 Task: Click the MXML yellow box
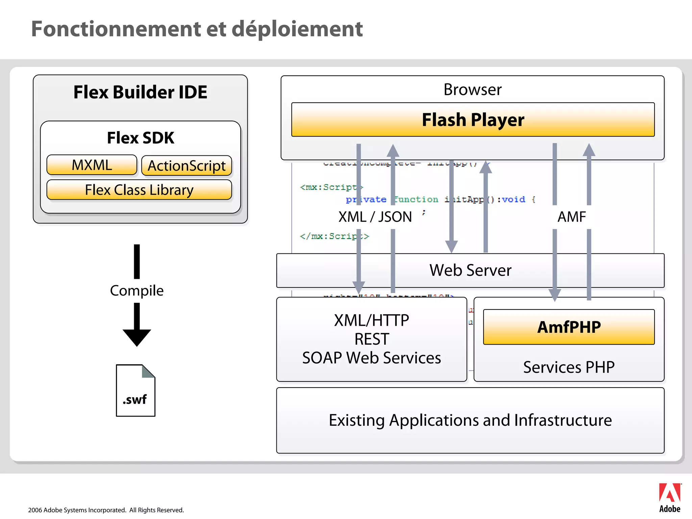pyautogui.click(x=92, y=165)
